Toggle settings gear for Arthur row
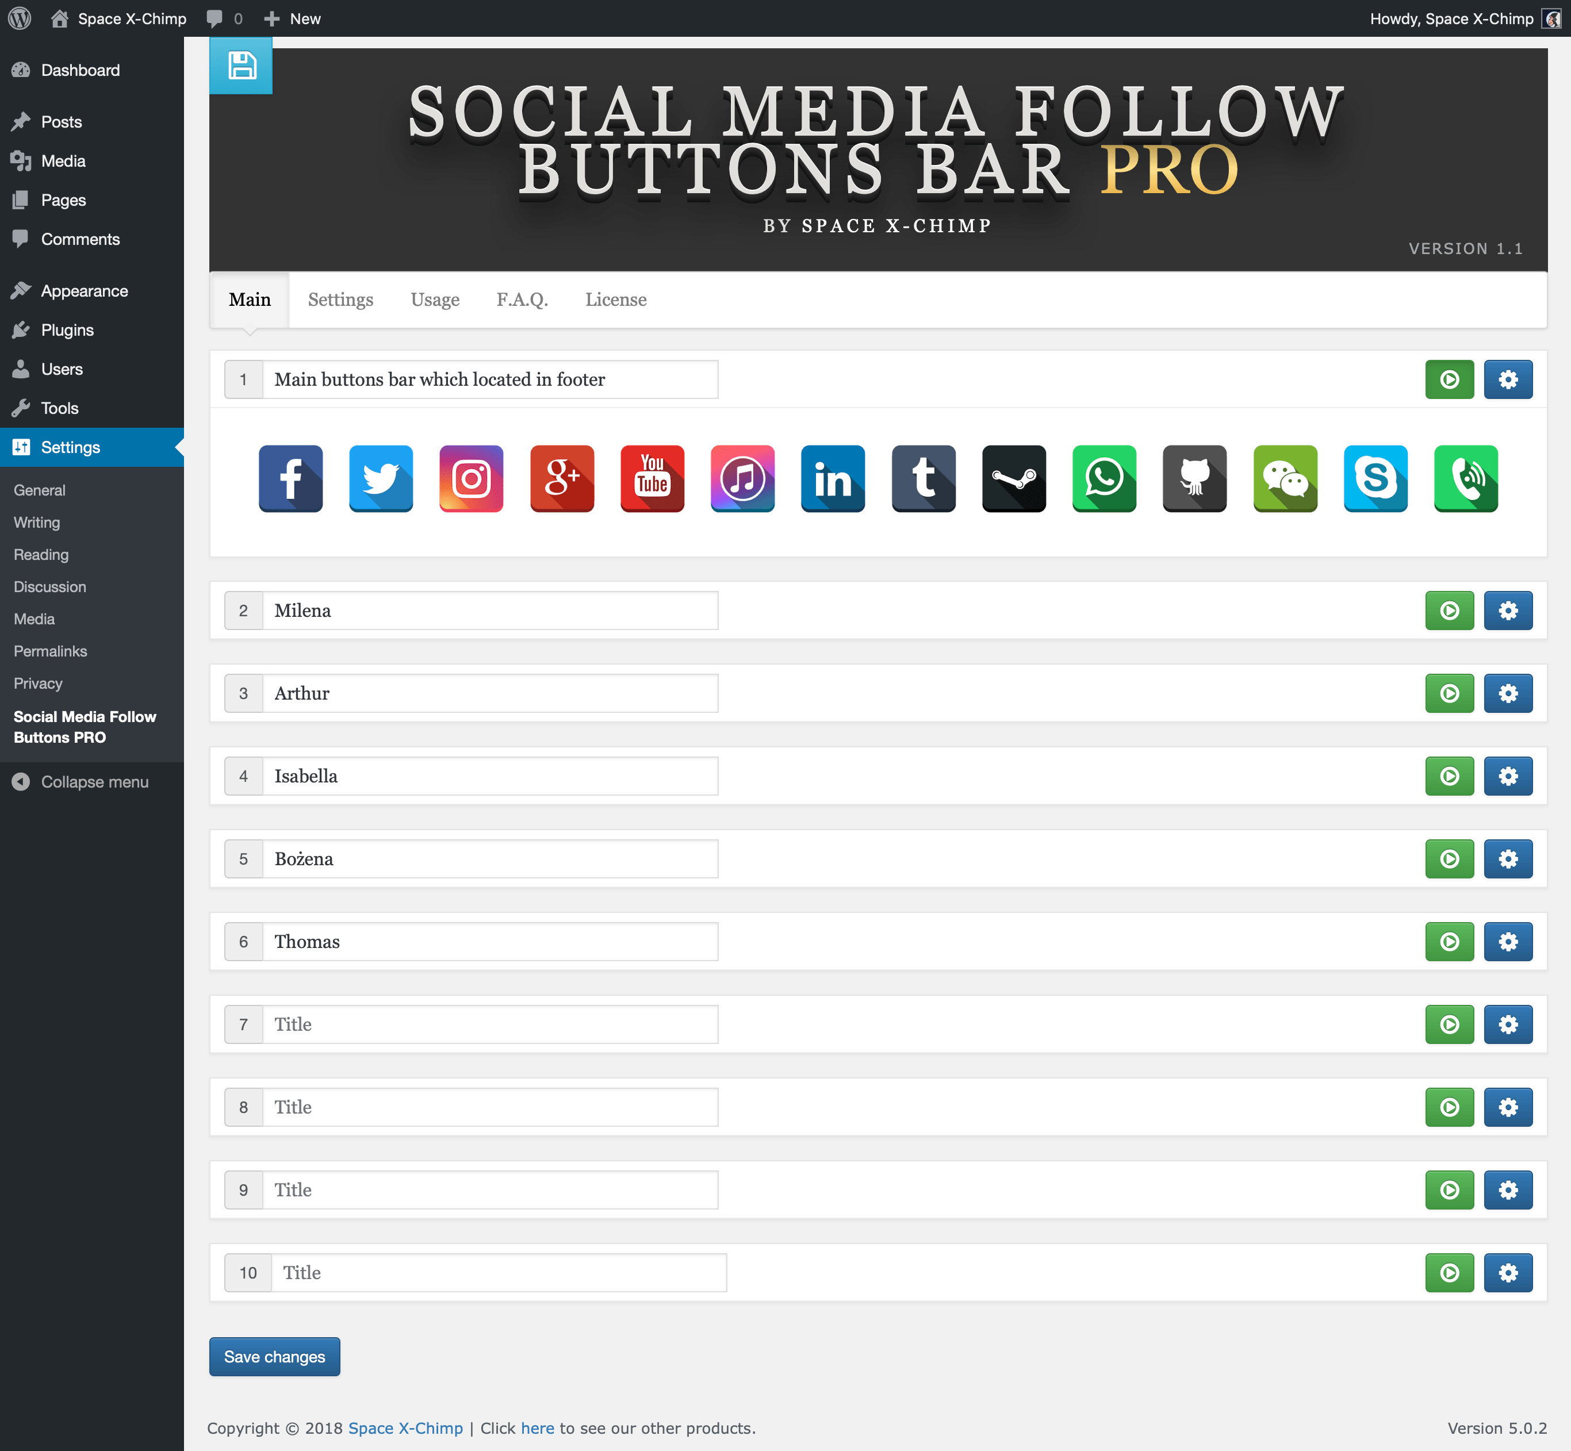 1505,692
